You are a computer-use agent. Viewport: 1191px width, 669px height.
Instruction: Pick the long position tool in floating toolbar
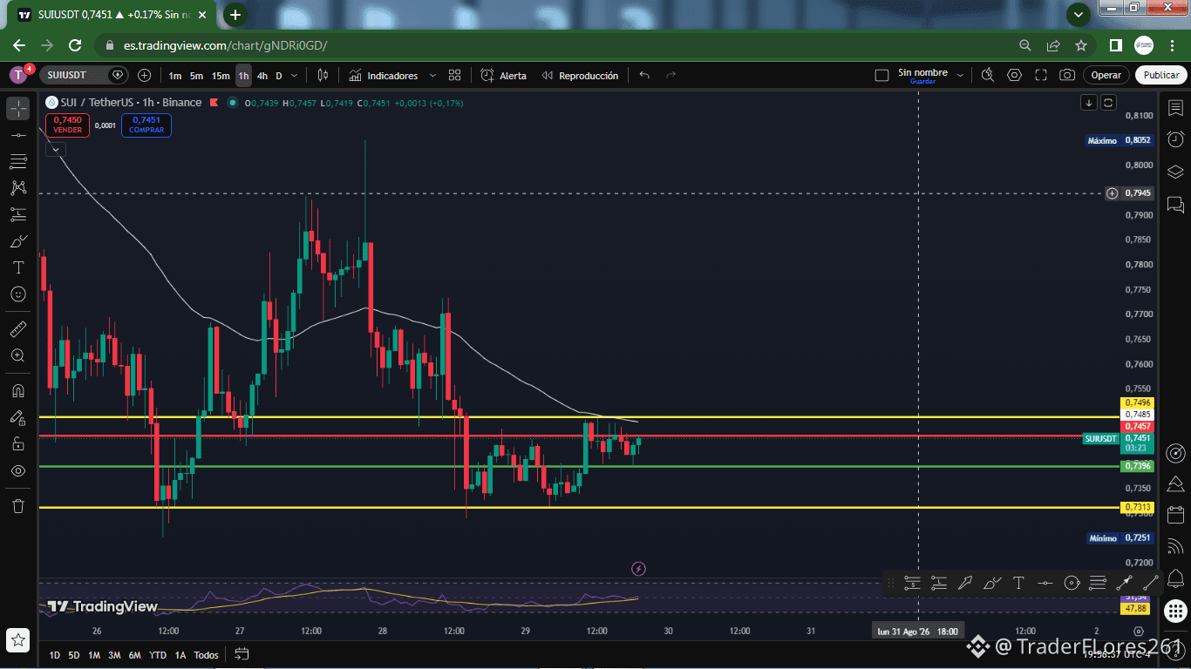point(938,583)
